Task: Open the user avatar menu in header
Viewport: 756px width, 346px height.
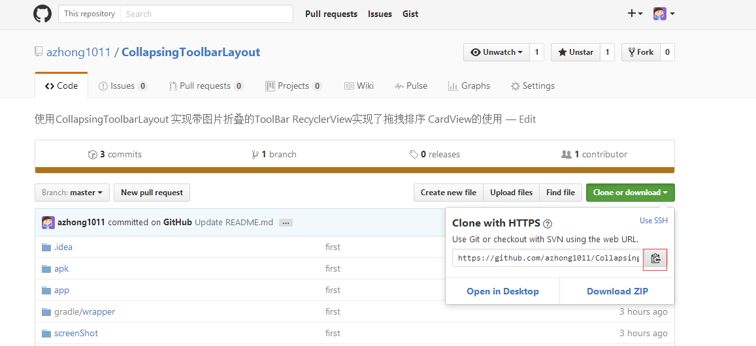Action: (x=664, y=14)
